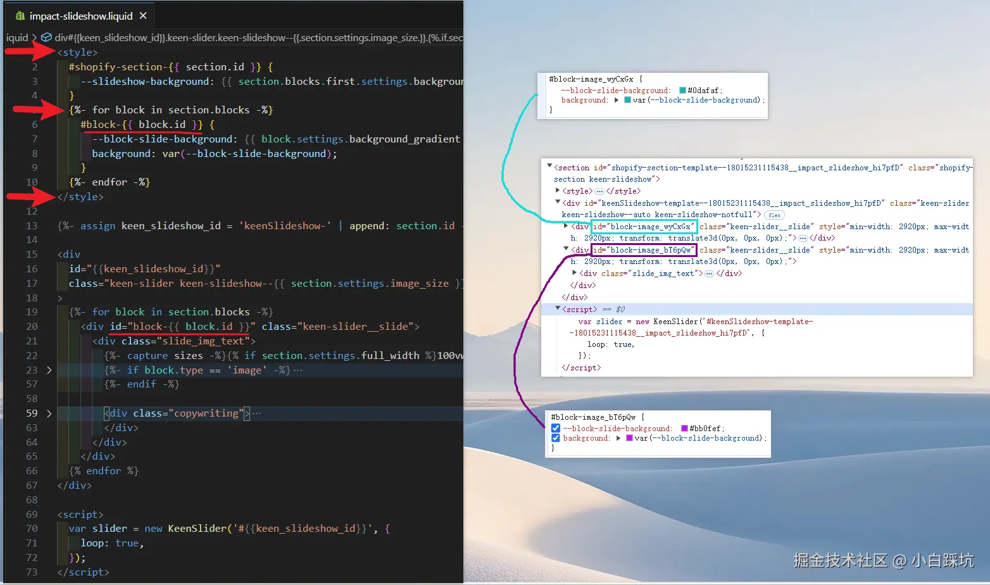
Task: Click 'loop: true,' on editor line 71
Action: click(112, 543)
